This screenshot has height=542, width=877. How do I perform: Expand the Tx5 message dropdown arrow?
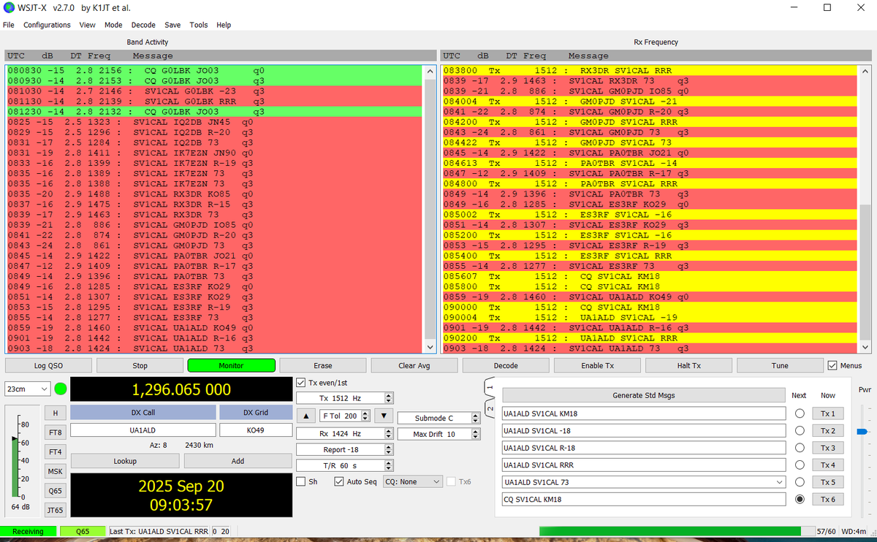[x=781, y=482]
